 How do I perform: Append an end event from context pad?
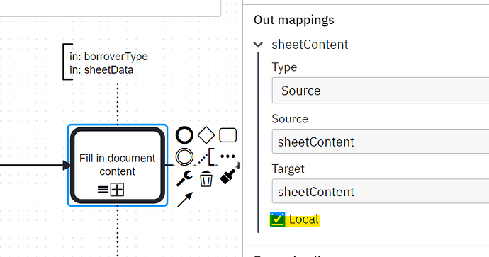point(184,135)
